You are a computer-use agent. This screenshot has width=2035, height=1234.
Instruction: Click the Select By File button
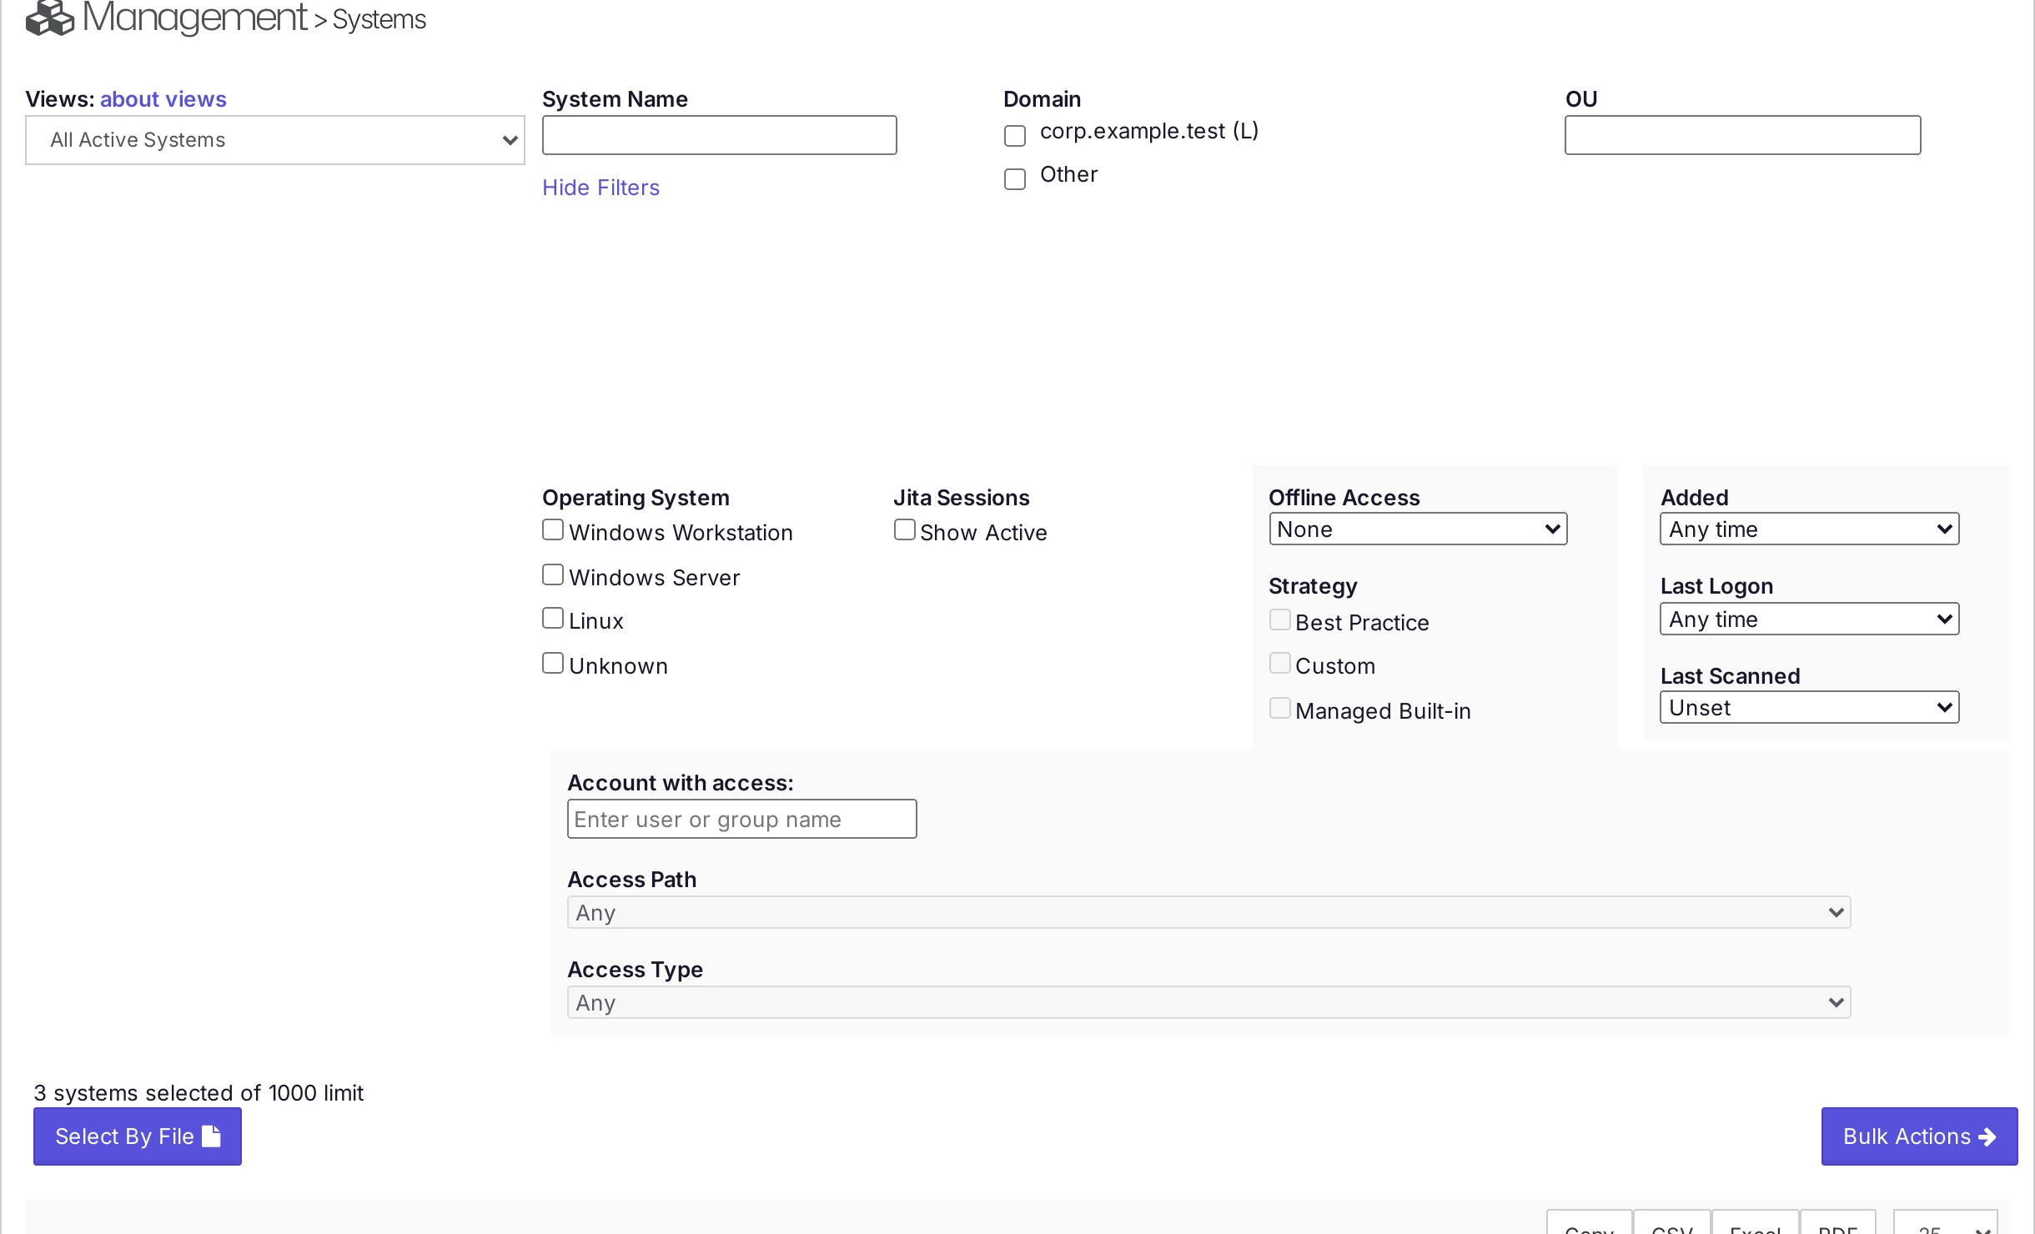[x=138, y=1136]
